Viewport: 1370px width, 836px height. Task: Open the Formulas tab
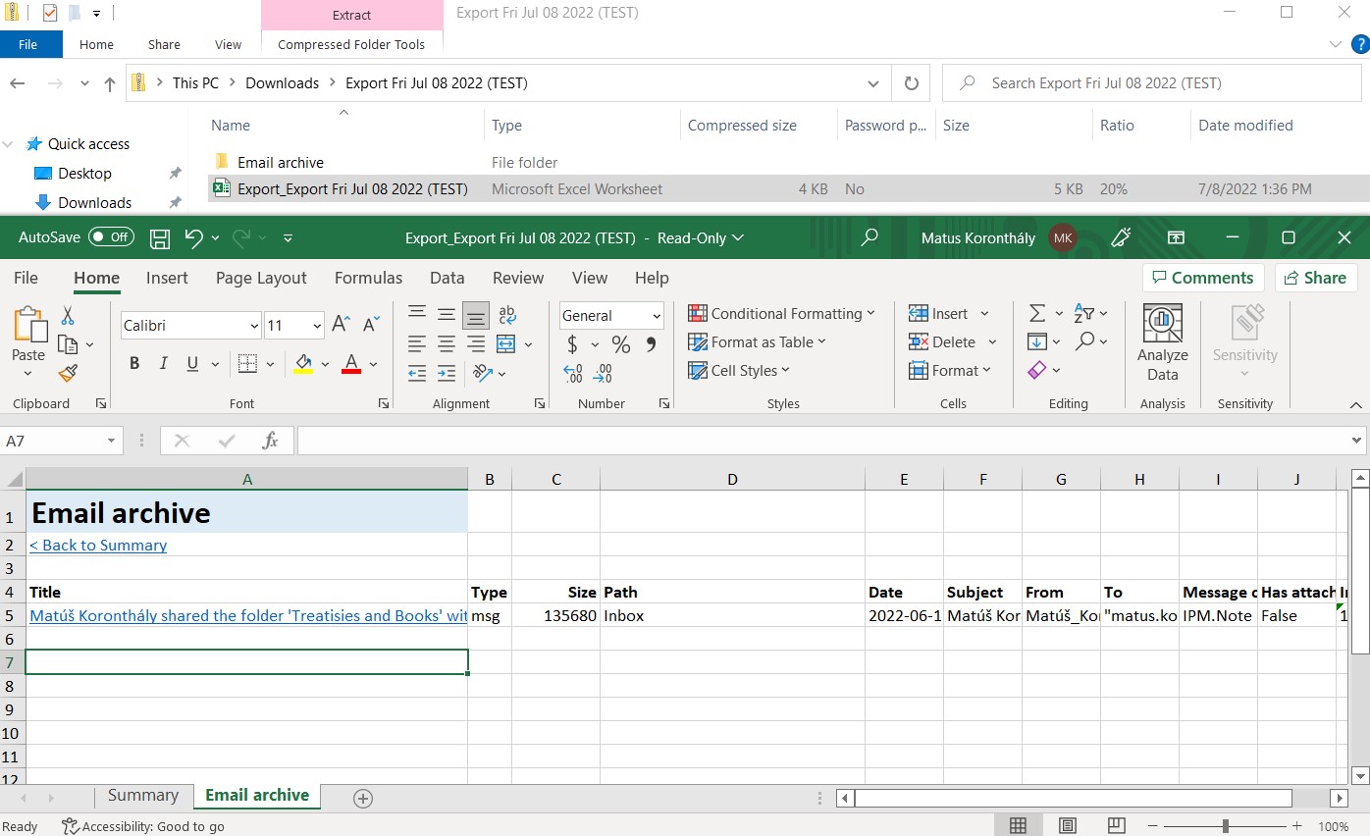pyautogui.click(x=368, y=278)
